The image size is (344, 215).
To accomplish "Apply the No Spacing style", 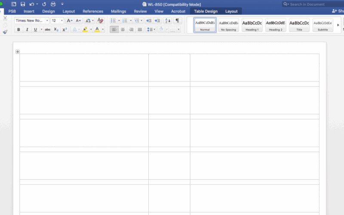I will [x=228, y=25].
